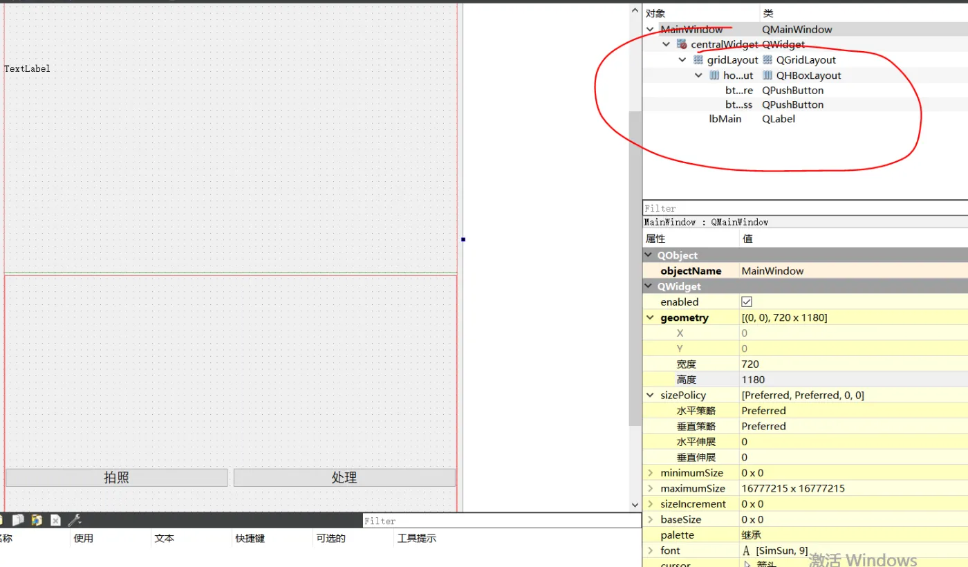The width and height of the screenshot is (968, 567).
Task: Click the maximumSize value 16777215 x 16777215
Action: point(793,488)
